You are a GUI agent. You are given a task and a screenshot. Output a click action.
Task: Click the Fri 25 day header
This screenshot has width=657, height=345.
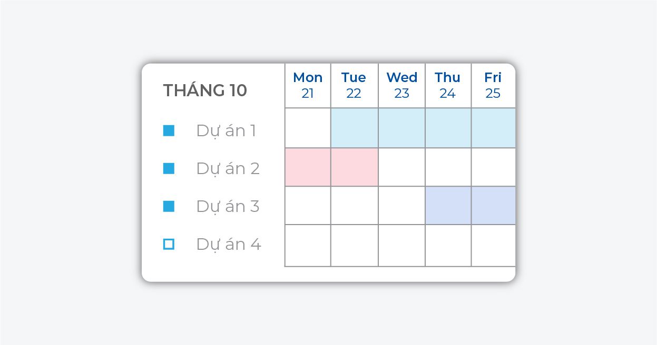(493, 85)
